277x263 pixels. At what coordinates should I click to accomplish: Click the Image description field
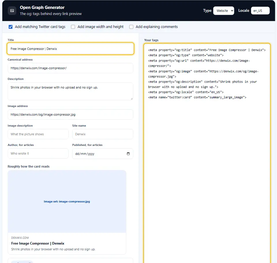(x=38, y=134)
